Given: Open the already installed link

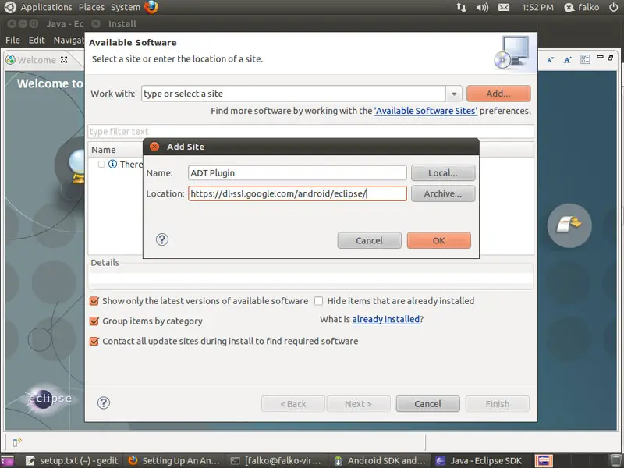Looking at the screenshot, I should pos(385,319).
